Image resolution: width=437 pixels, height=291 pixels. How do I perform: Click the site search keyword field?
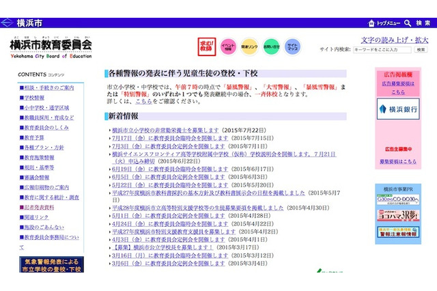pyautogui.click(x=382, y=50)
